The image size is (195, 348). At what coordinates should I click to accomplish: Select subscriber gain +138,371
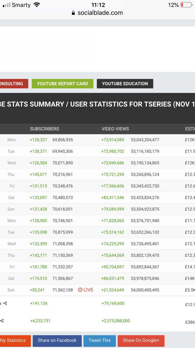[38, 151]
